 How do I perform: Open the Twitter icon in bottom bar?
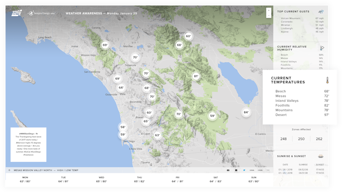(x=244, y=170)
